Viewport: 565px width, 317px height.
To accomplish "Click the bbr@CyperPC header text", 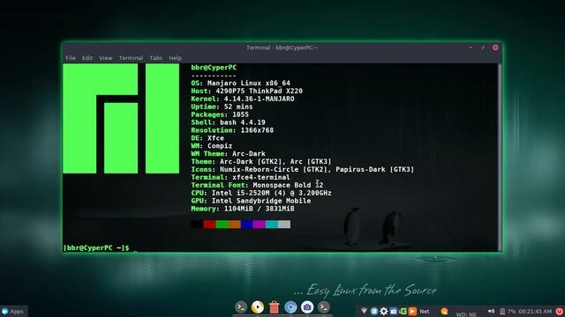I will coord(214,67).
